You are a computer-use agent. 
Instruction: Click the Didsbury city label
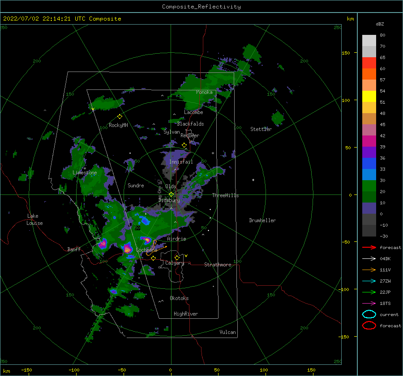pyautogui.click(x=169, y=200)
